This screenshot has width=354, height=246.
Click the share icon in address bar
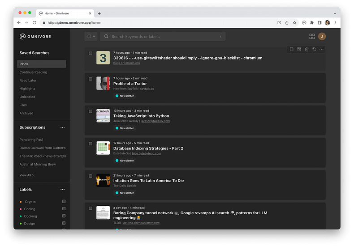[x=287, y=23]
